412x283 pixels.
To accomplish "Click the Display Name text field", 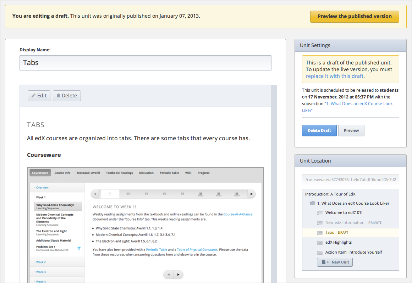I will (x=145, y=63).
